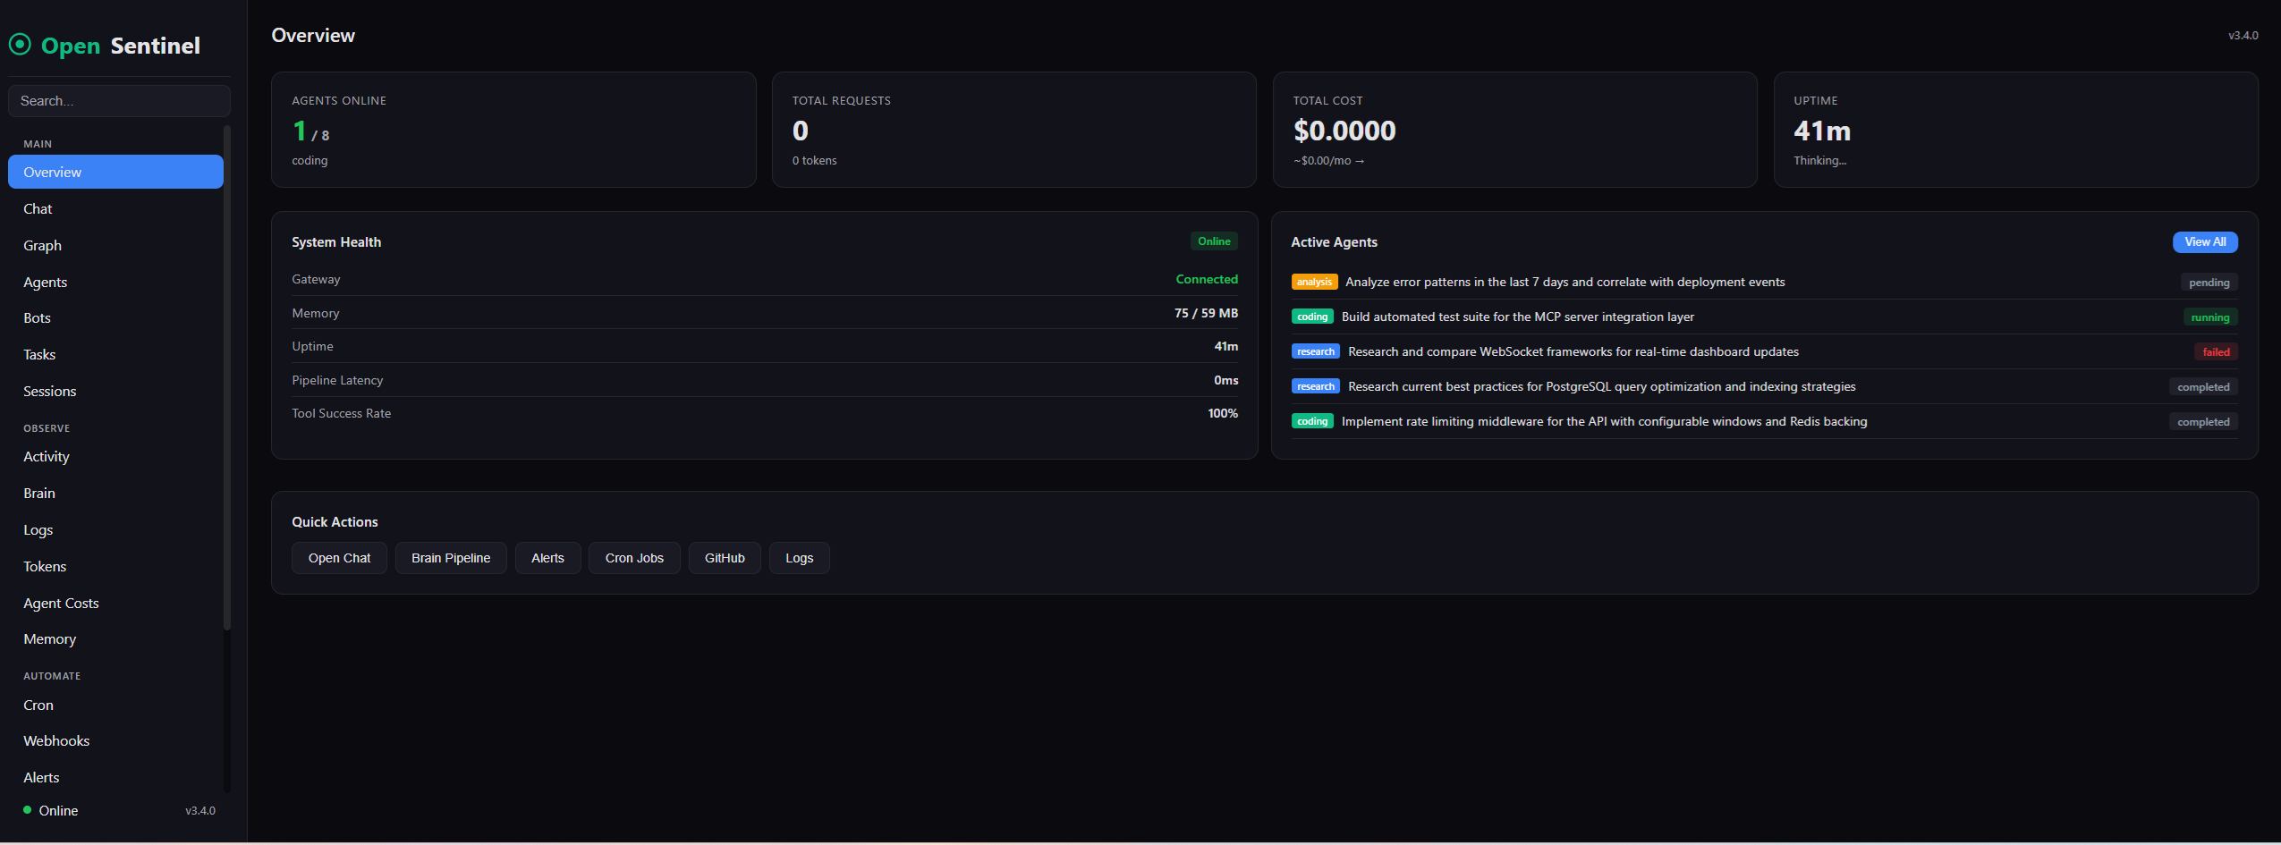
Task: Click the running status badge
Action: pyautogui.click(x=2209, y=317)
